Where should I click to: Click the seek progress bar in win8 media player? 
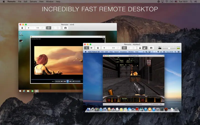[x=57, y=79]
